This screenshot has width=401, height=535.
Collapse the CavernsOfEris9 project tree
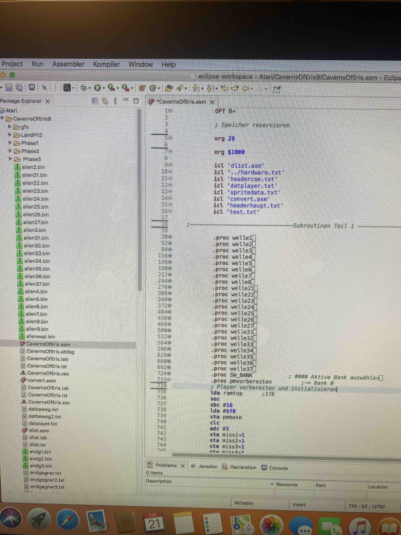[5, 118]
